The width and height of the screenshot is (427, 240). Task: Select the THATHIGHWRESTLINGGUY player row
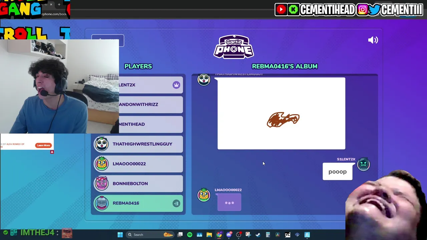click(x=138, y=144)
